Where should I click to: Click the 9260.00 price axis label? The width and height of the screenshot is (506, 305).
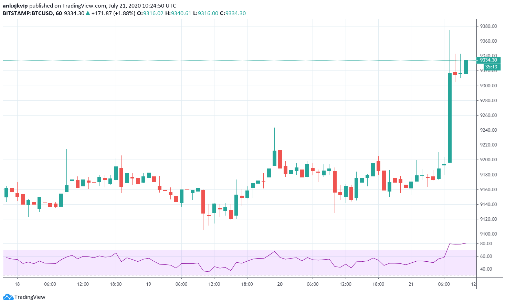488,115
